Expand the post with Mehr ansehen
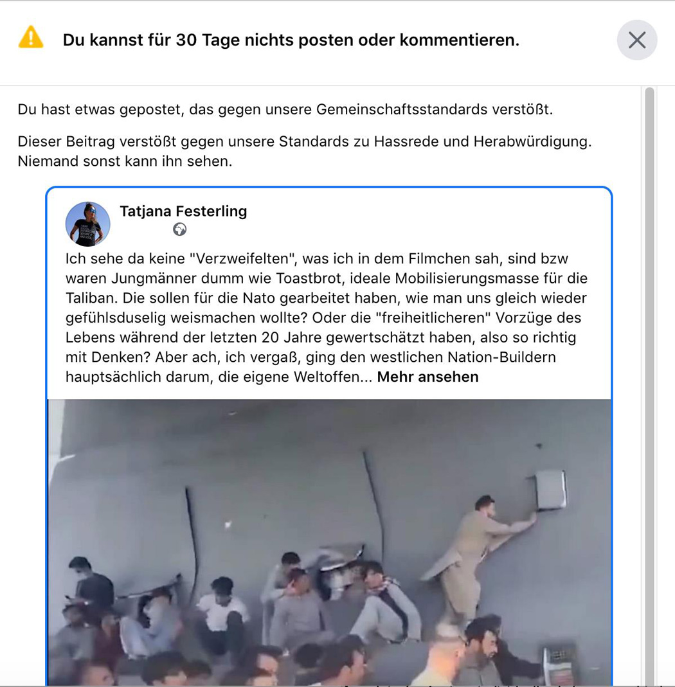This screenshot has height=687, width=675. click(428, 377)
